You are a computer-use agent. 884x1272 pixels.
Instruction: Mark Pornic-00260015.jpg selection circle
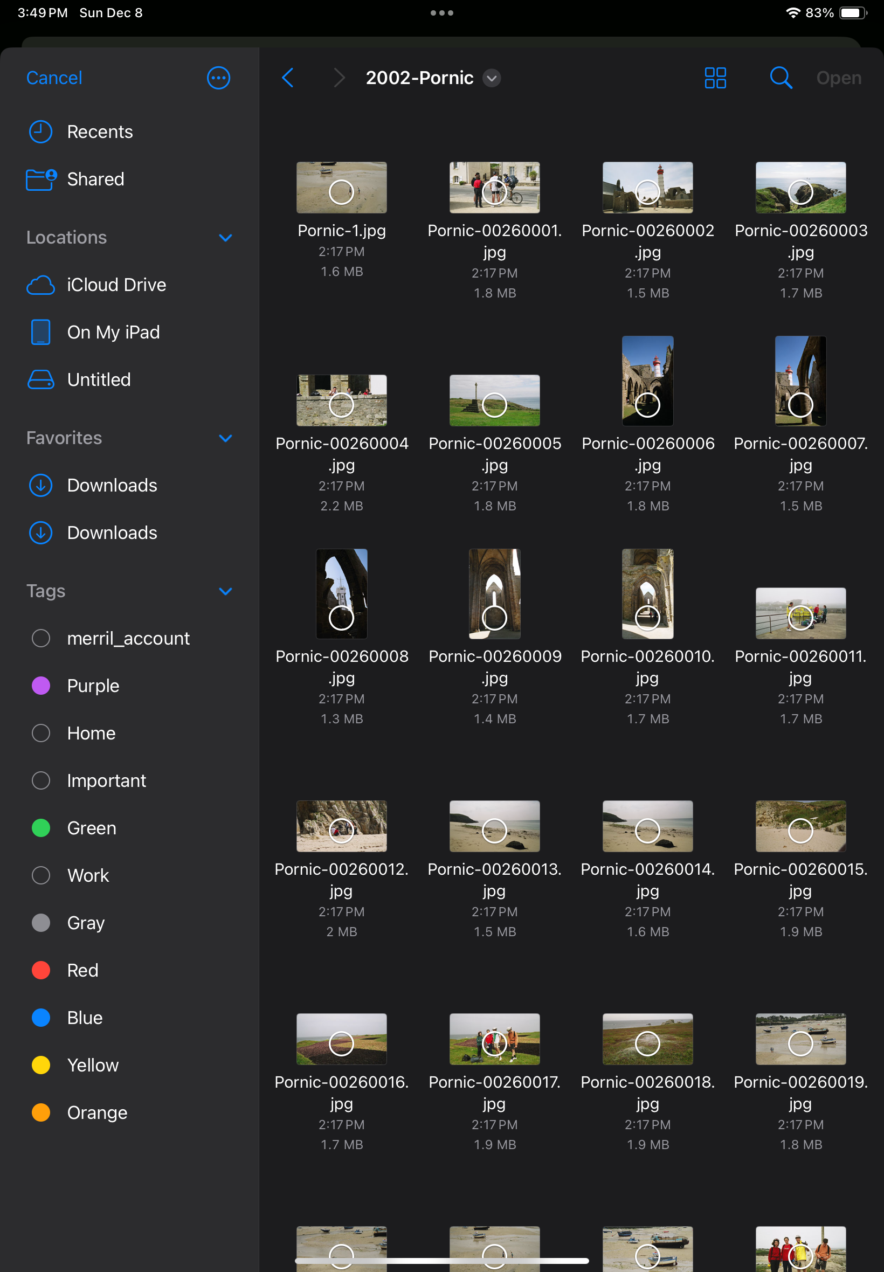click(x=800, y=831)
